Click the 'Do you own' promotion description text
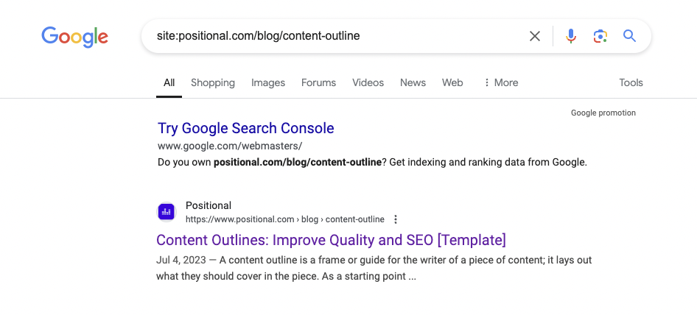This screenshot has height=315, width=697. [x=373, y=162]
